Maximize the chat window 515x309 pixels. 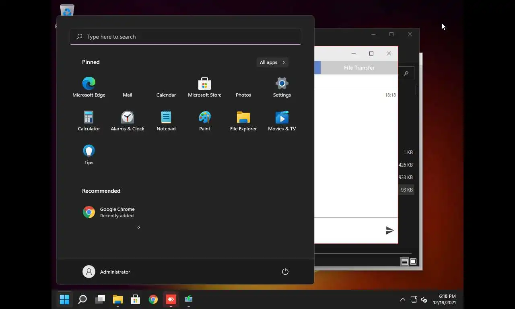coord(371,54)
